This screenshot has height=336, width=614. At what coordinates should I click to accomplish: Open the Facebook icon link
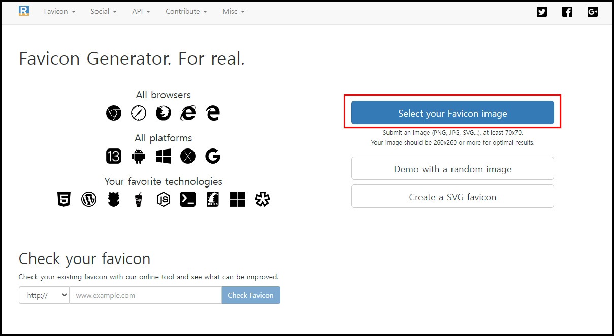click(x=567, y=12)
